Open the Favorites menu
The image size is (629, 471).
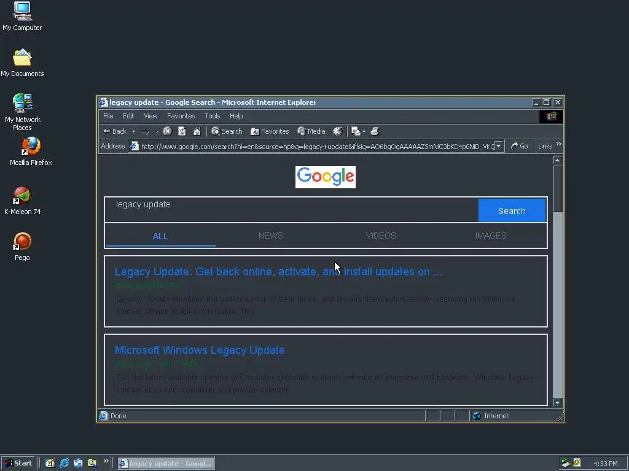point(181,116)
